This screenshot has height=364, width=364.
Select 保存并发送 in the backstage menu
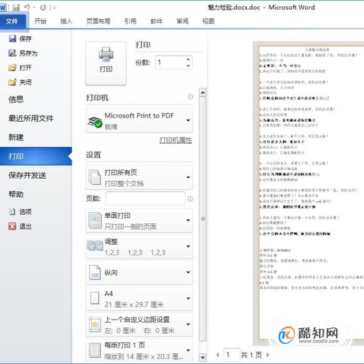point(27,175)
